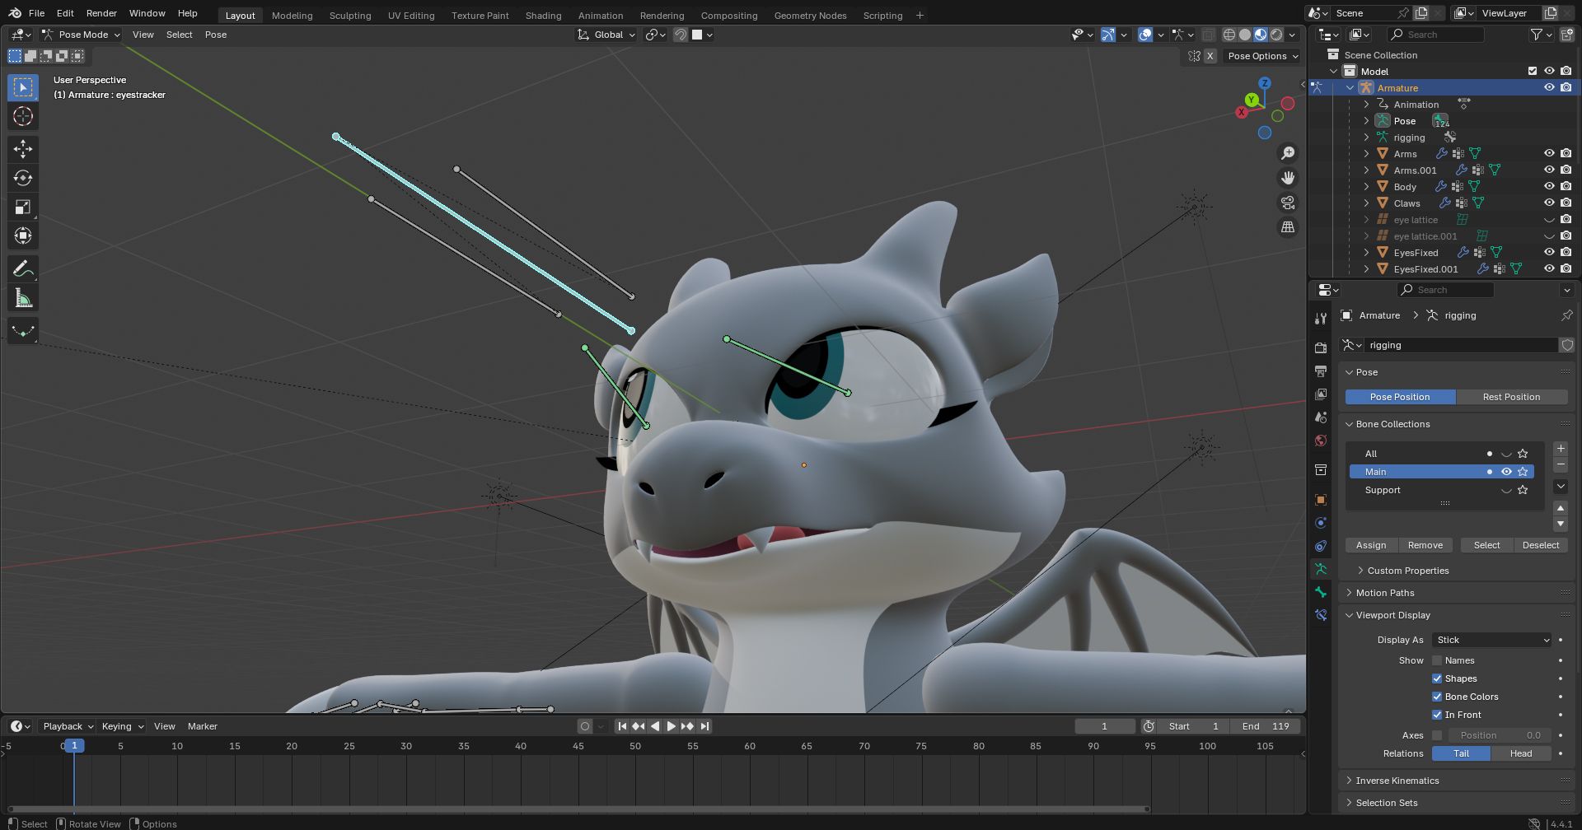Select the Rotate tool
1582x830 pixels.
pyautogui.click(x=23, y=178)
